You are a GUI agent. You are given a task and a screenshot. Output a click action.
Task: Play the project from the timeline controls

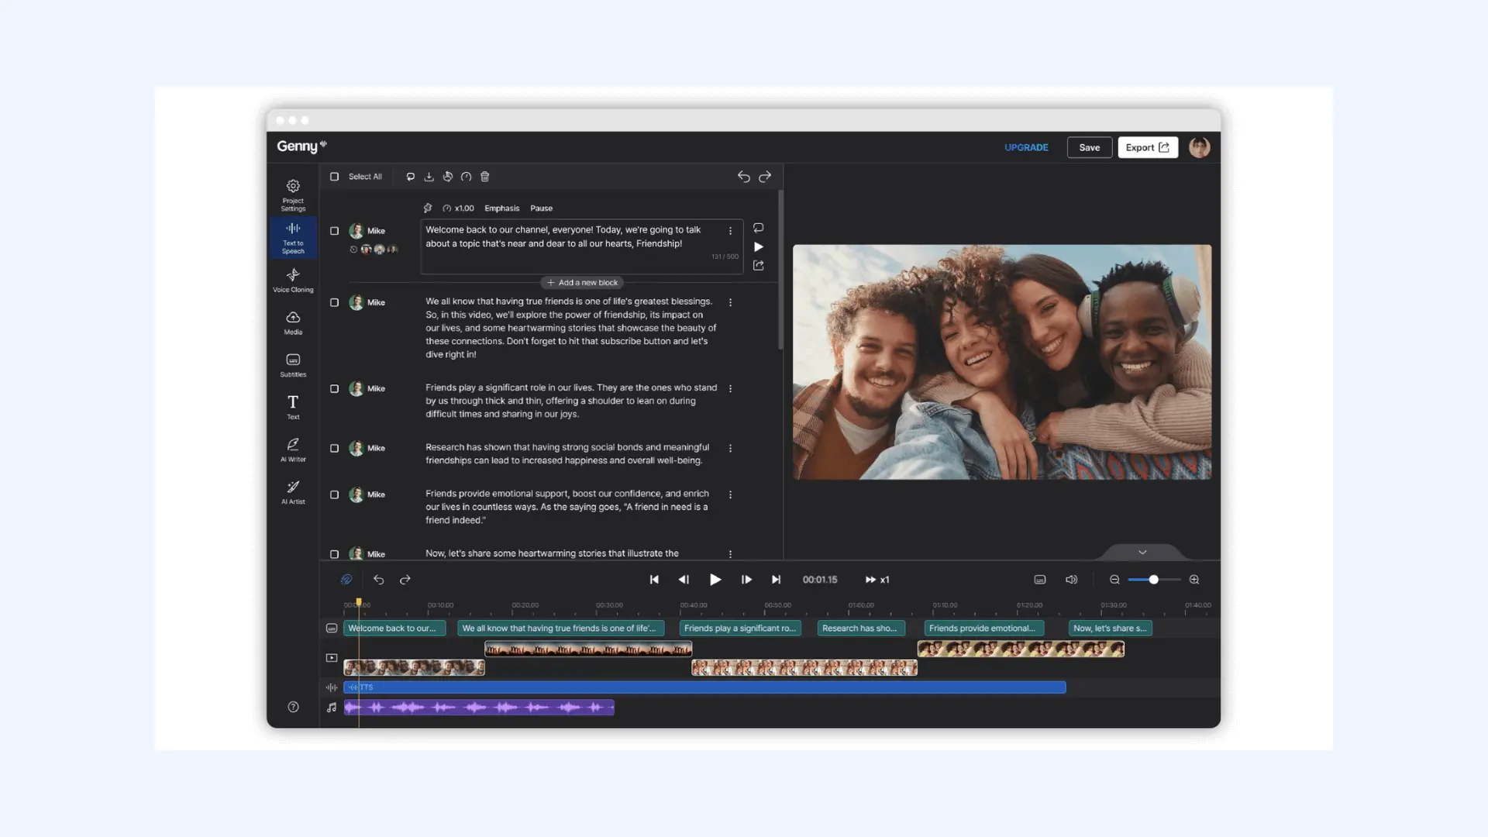pos(715,579)
